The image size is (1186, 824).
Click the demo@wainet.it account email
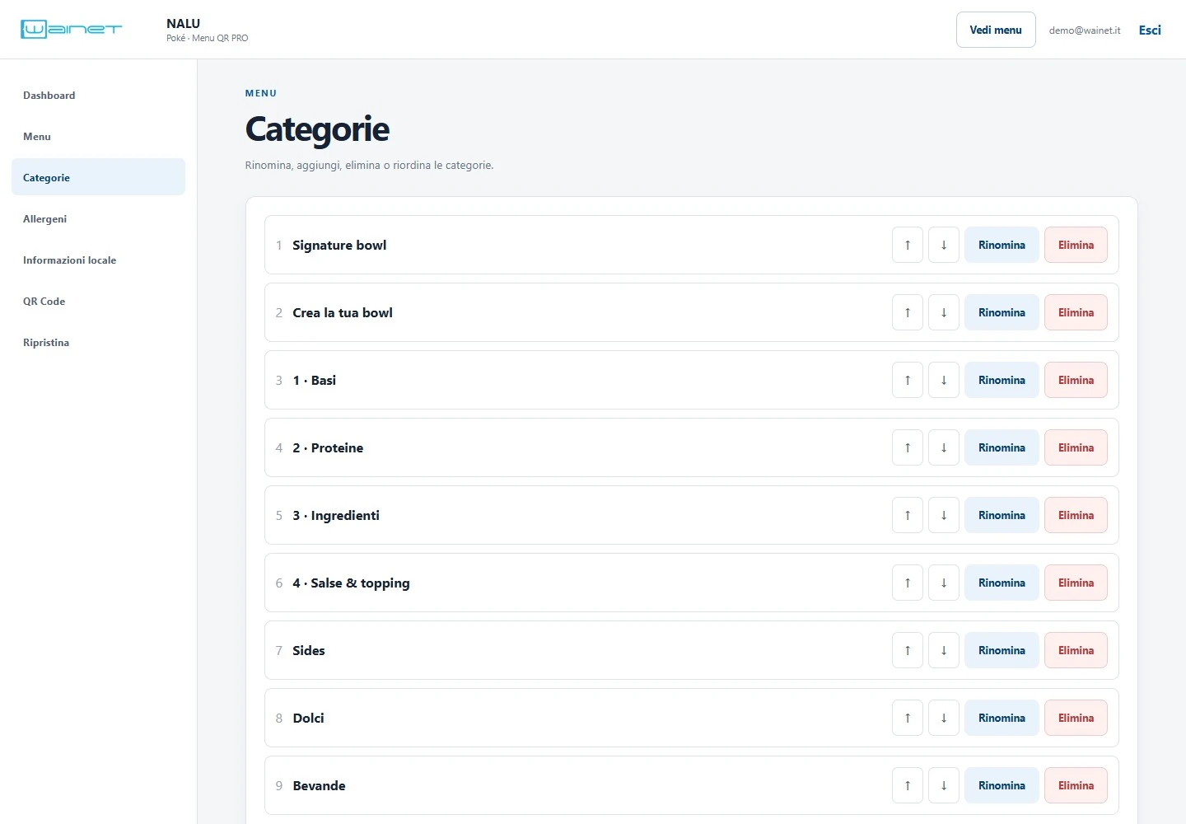click(1085, 30)
